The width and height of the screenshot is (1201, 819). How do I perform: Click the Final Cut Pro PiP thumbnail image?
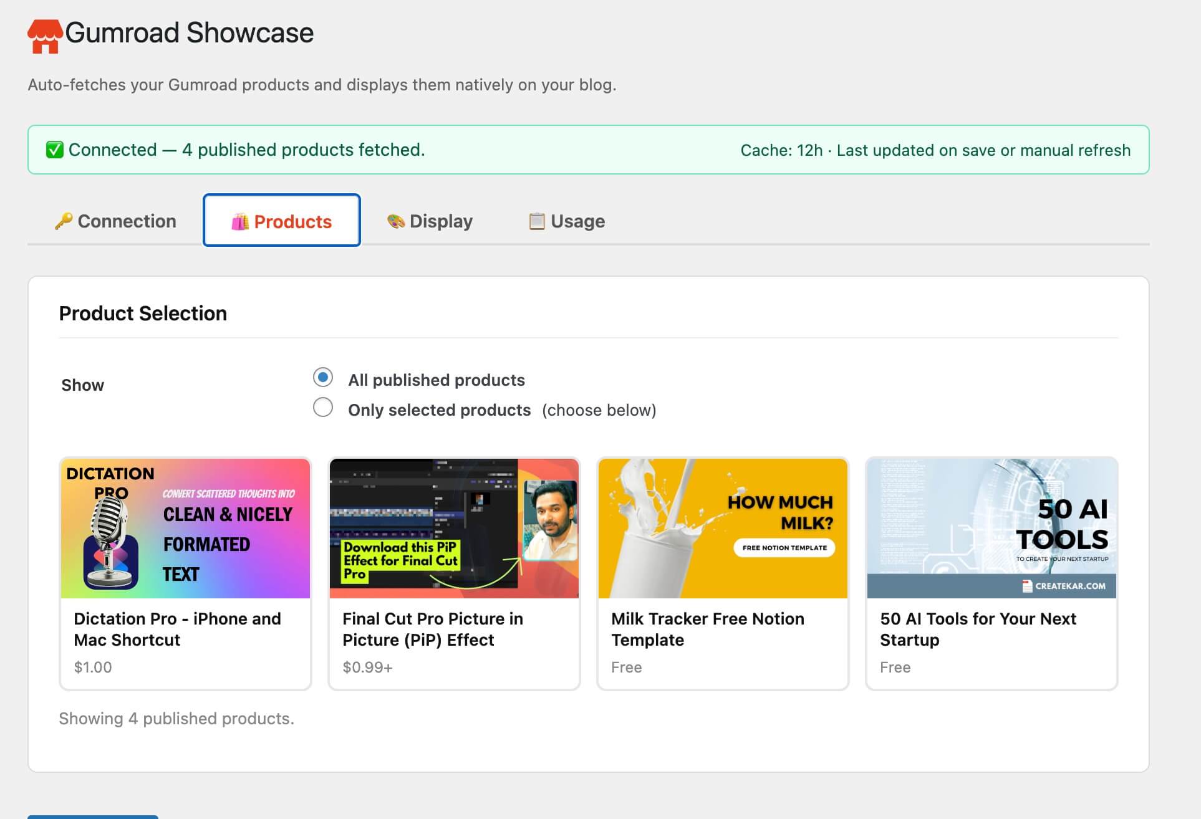coord(455,529)
